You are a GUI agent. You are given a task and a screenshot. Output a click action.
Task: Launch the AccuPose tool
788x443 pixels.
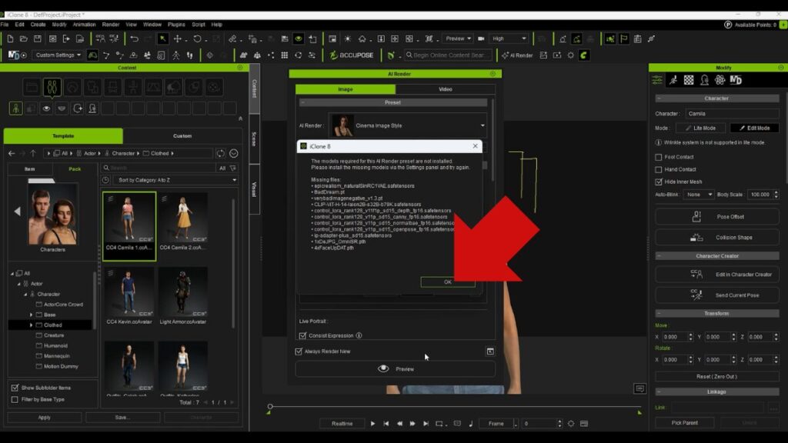click(352, 55)
